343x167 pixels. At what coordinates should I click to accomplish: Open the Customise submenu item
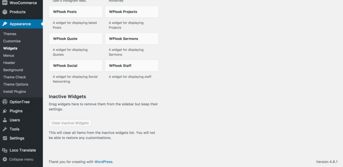point(12,41)
